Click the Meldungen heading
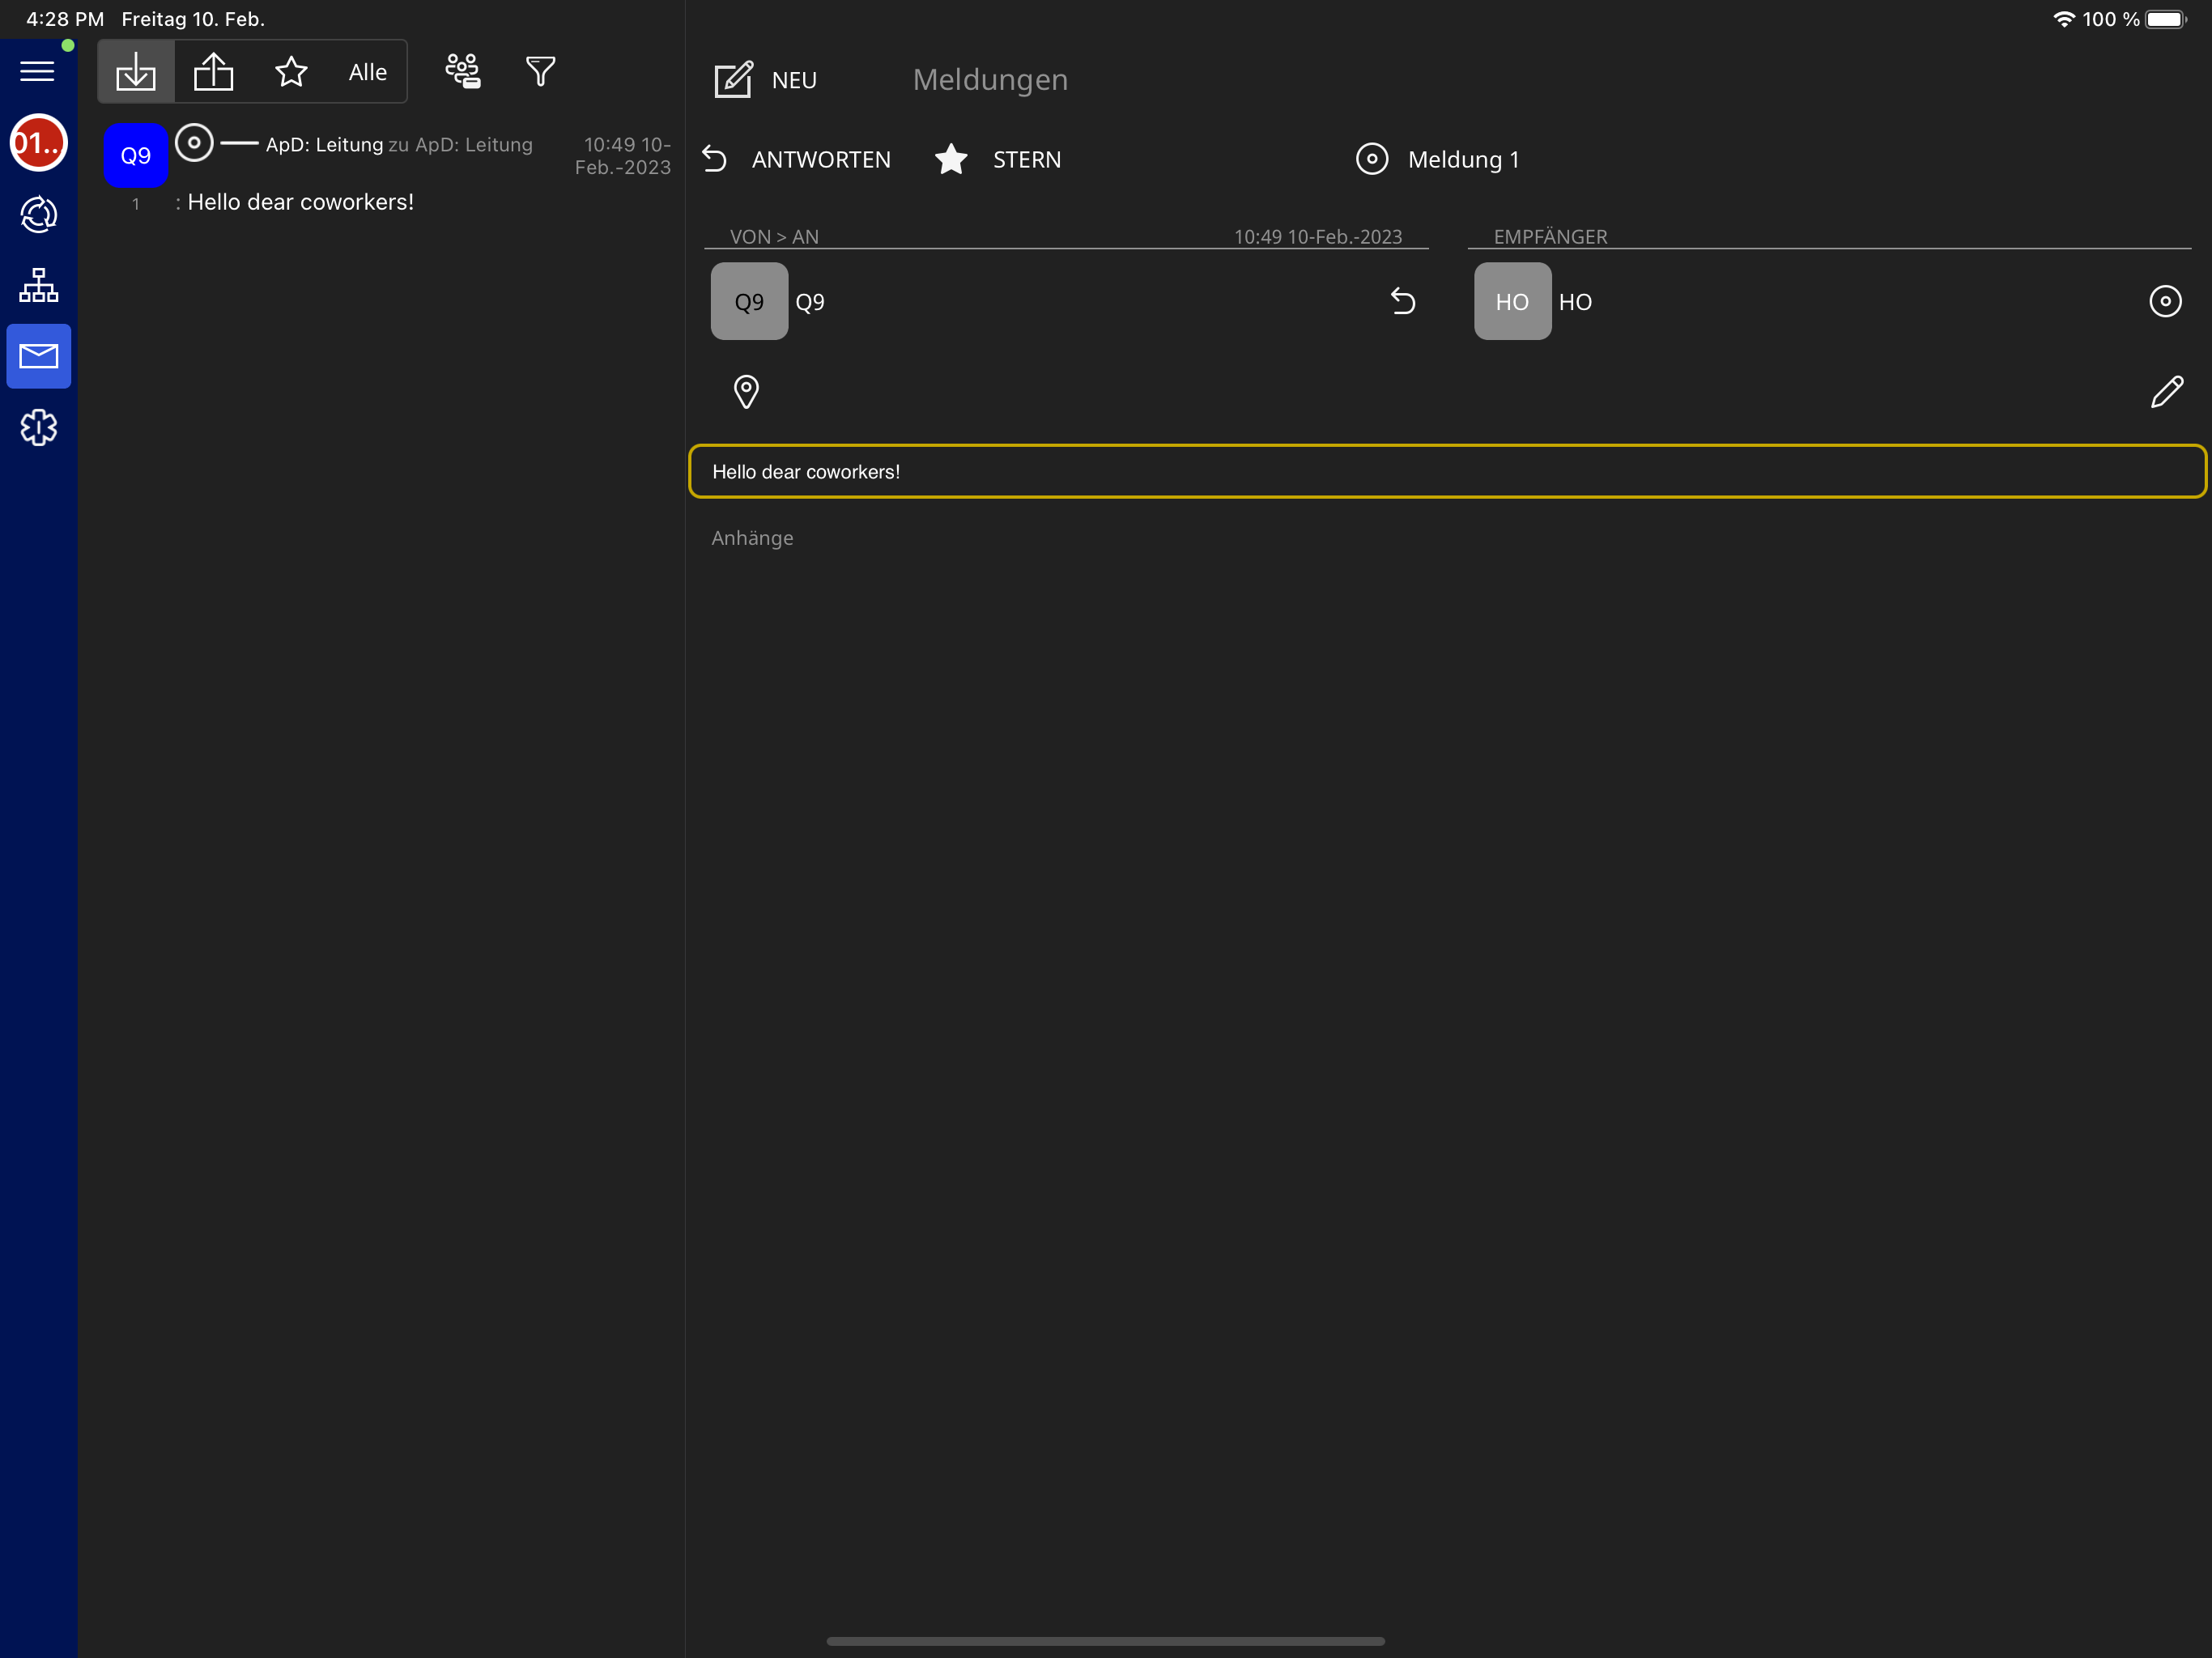Viewport: 2212px width, 1658px height. [990, 80]
